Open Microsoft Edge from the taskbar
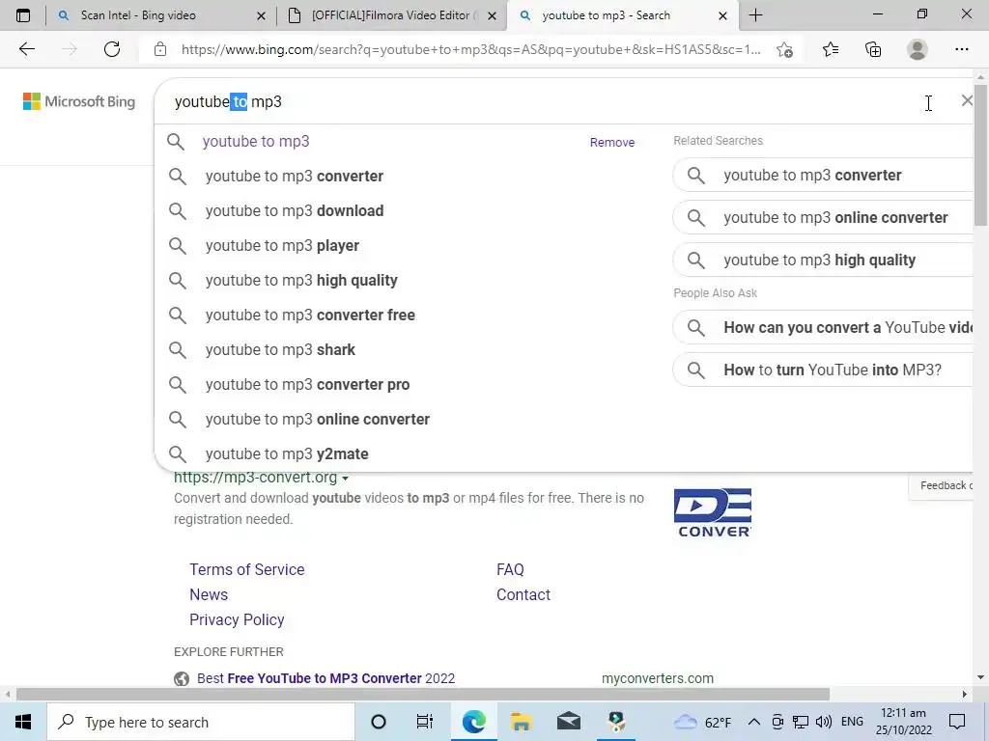Viewport: 989px width, 741px height. click(x=473, y=722)
